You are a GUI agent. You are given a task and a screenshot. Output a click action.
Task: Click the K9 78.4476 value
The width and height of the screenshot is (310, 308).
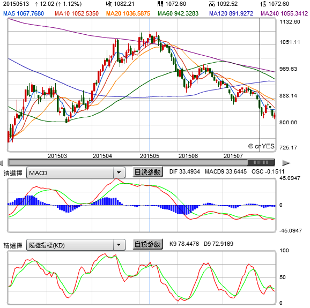[x=184, y=244]
